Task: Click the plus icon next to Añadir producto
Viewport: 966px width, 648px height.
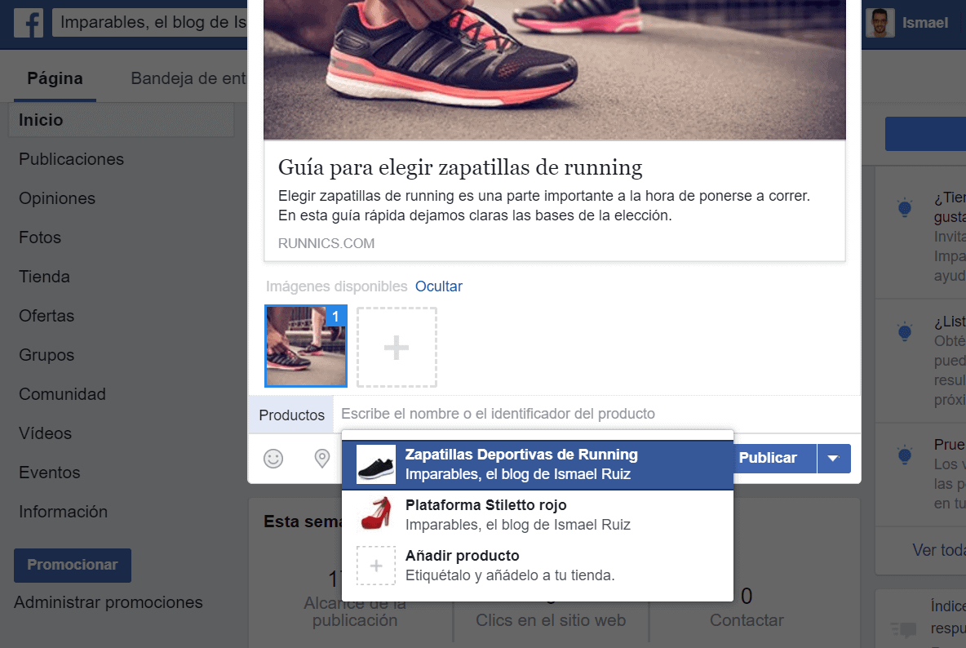Action: click(376, 566)
